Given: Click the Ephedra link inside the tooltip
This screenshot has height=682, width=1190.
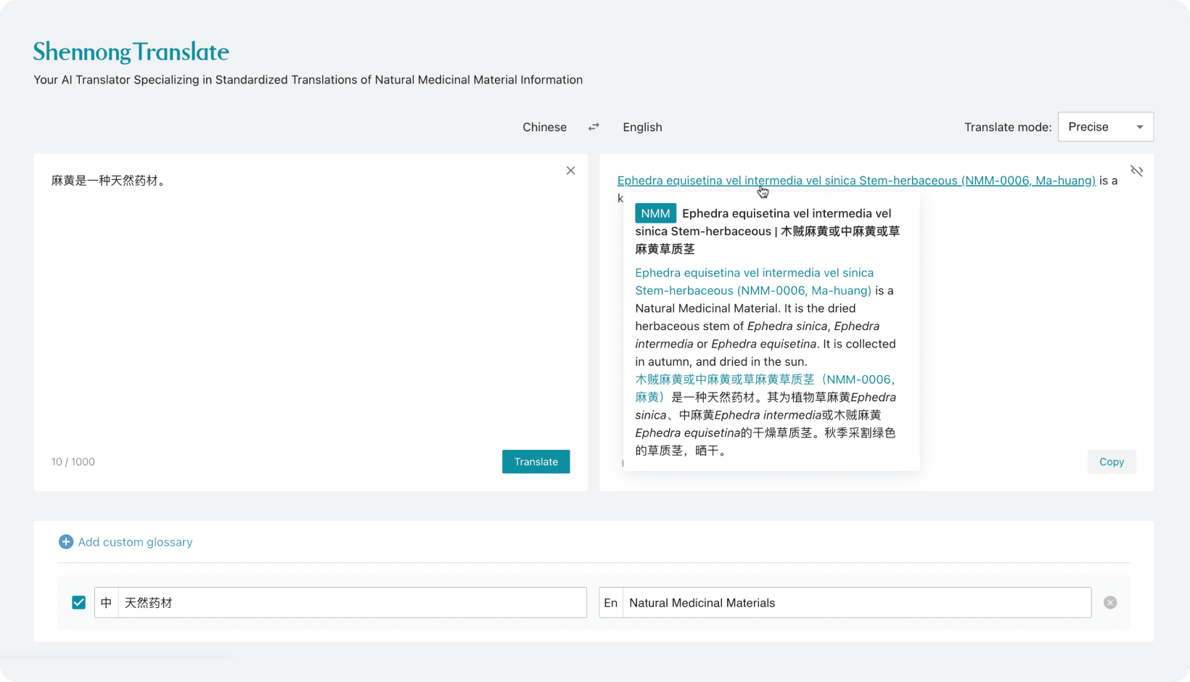Looking at the screenshot, I should pyautogui.click(x=753, y=282).
